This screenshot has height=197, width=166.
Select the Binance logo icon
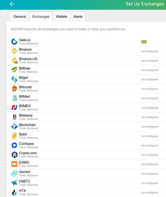point(14,51)
